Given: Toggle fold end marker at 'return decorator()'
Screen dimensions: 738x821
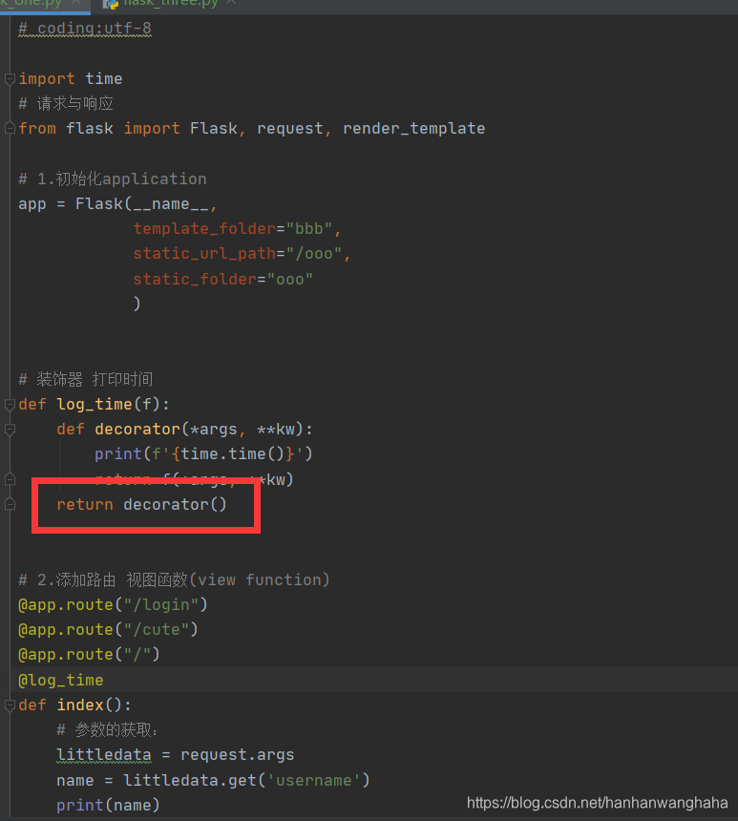Looking at the screenshot, I should point(10,505).
